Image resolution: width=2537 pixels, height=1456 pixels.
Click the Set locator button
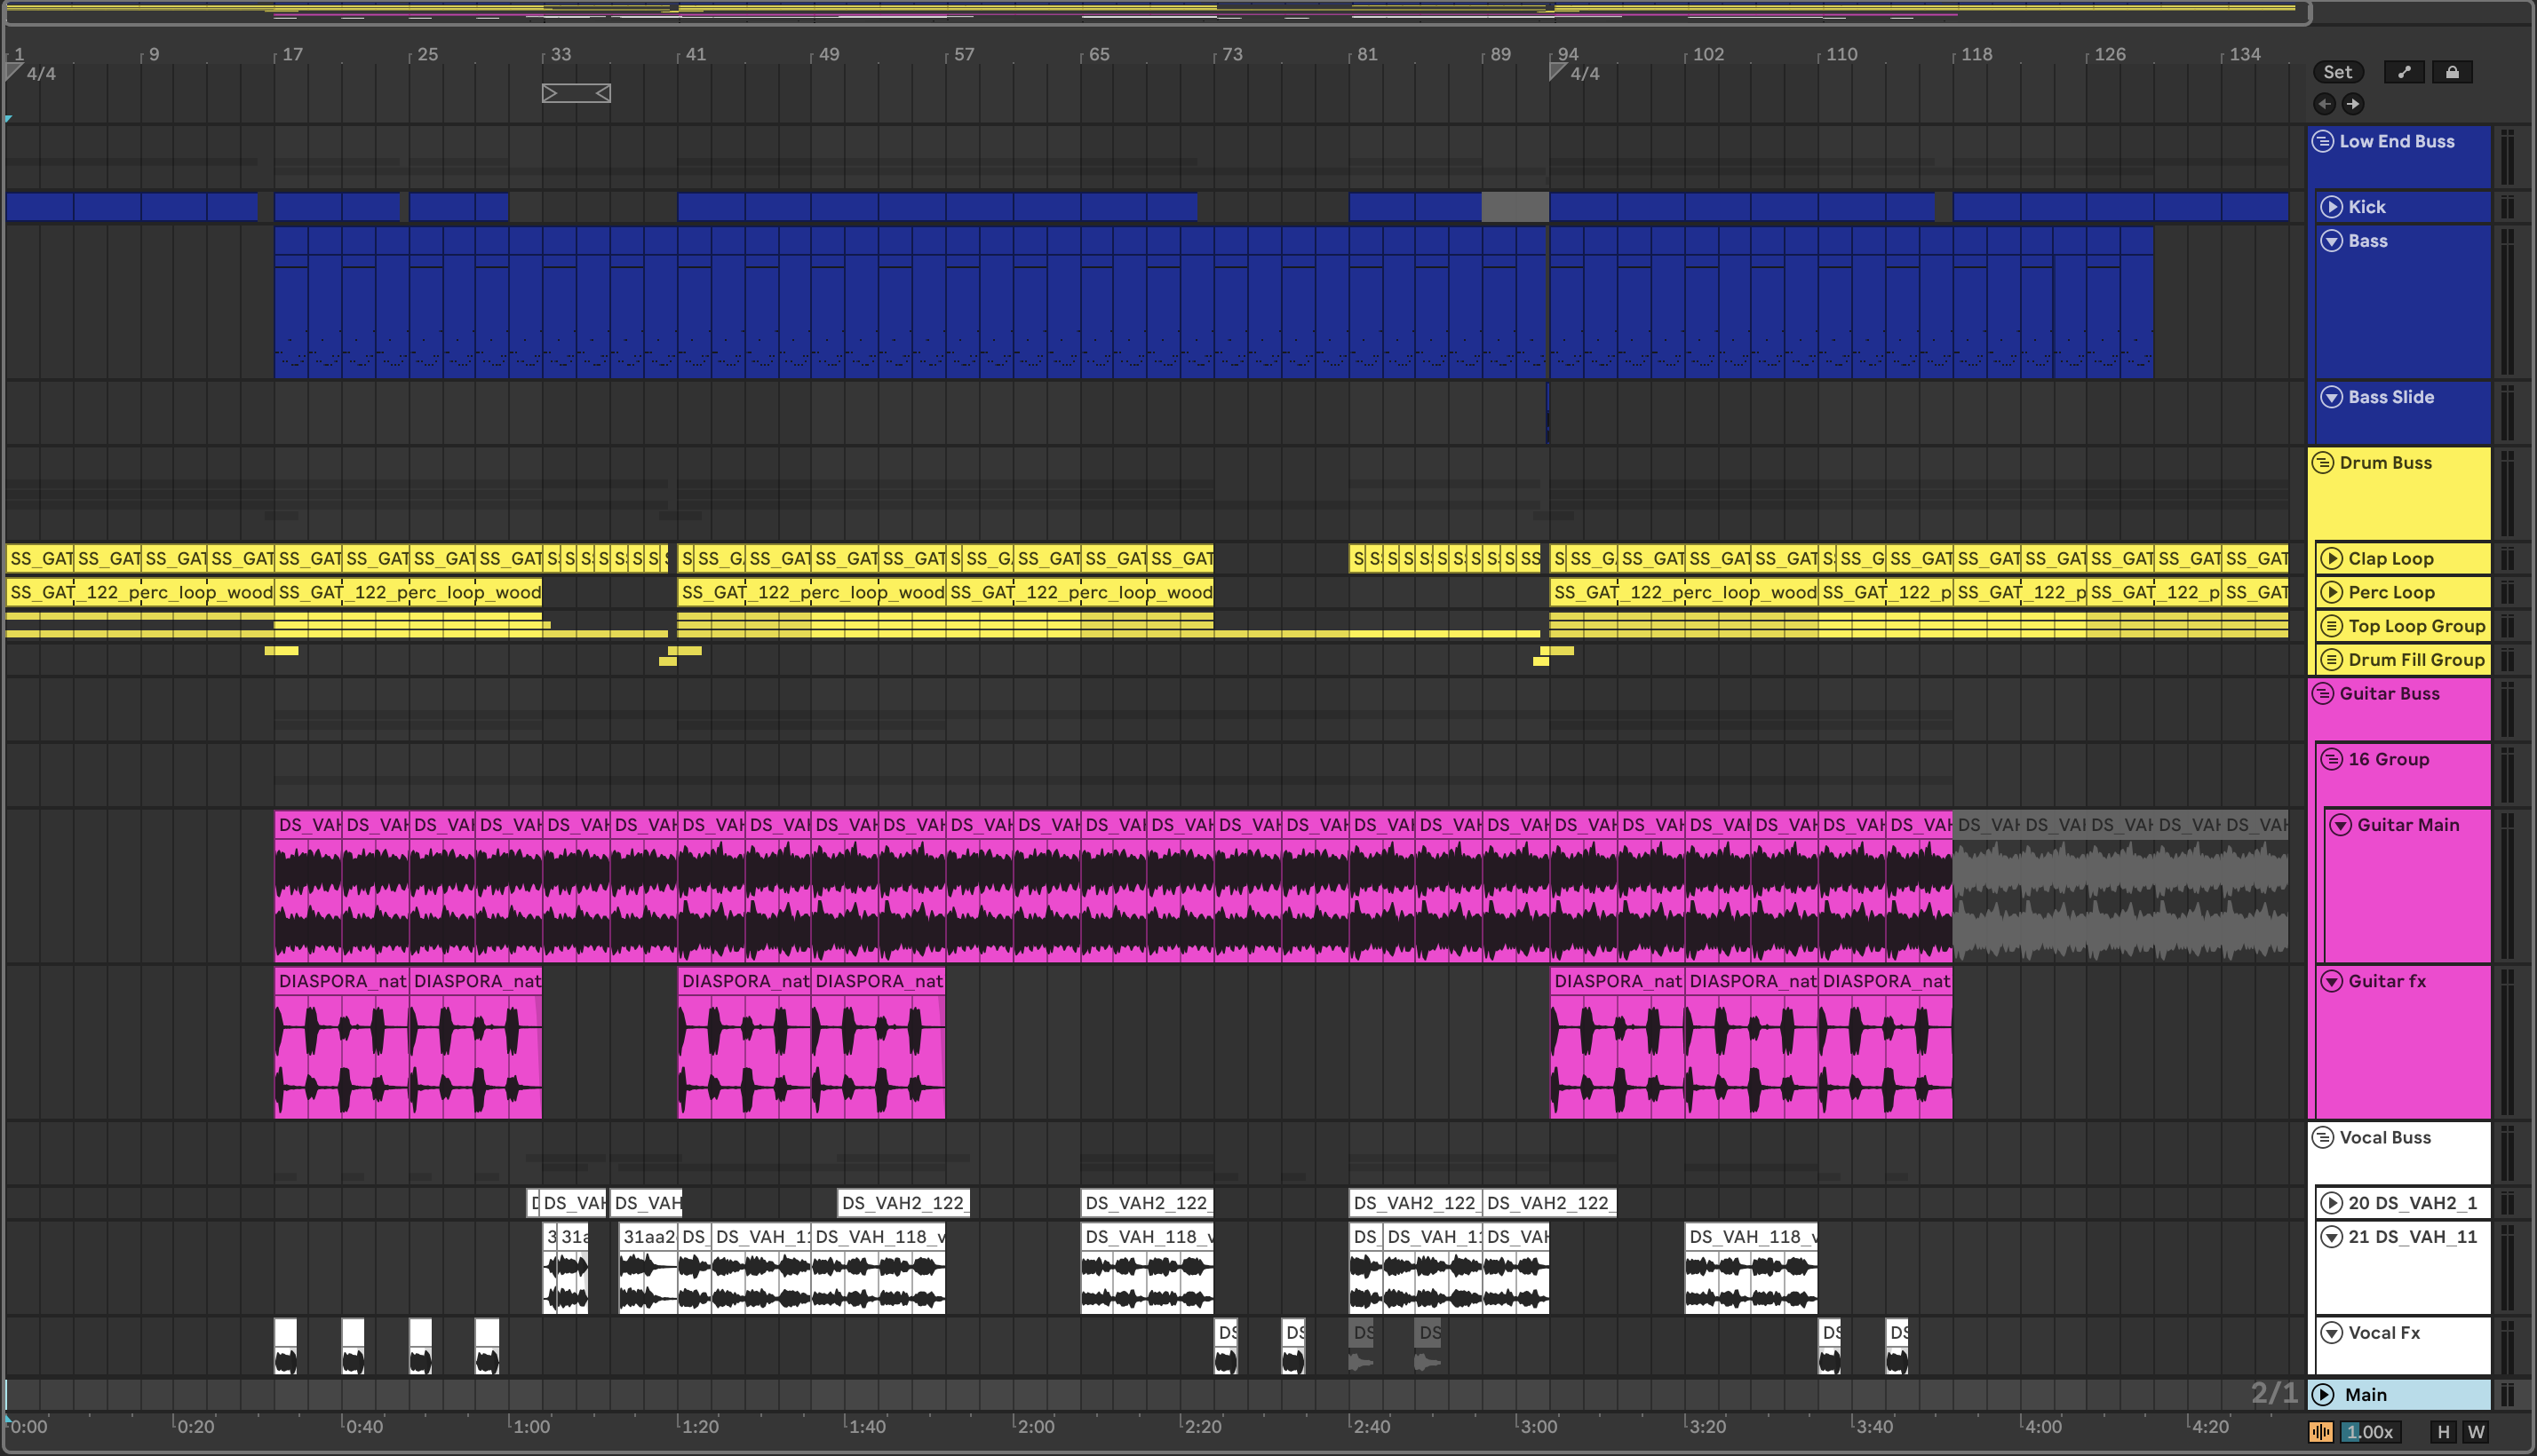(2337, 72)
